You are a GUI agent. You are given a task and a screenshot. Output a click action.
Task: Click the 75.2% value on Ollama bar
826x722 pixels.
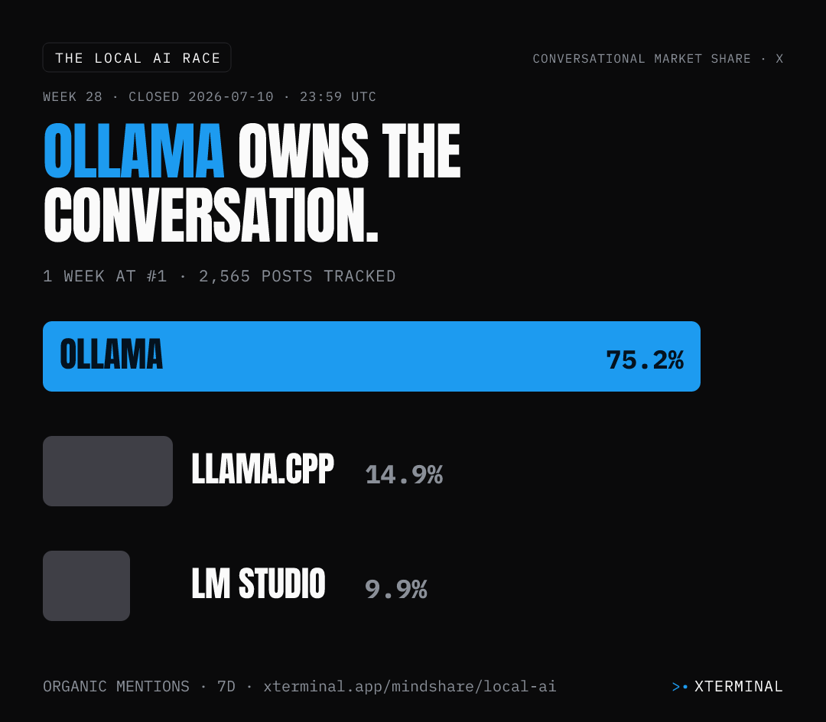[x=645, y=360]
